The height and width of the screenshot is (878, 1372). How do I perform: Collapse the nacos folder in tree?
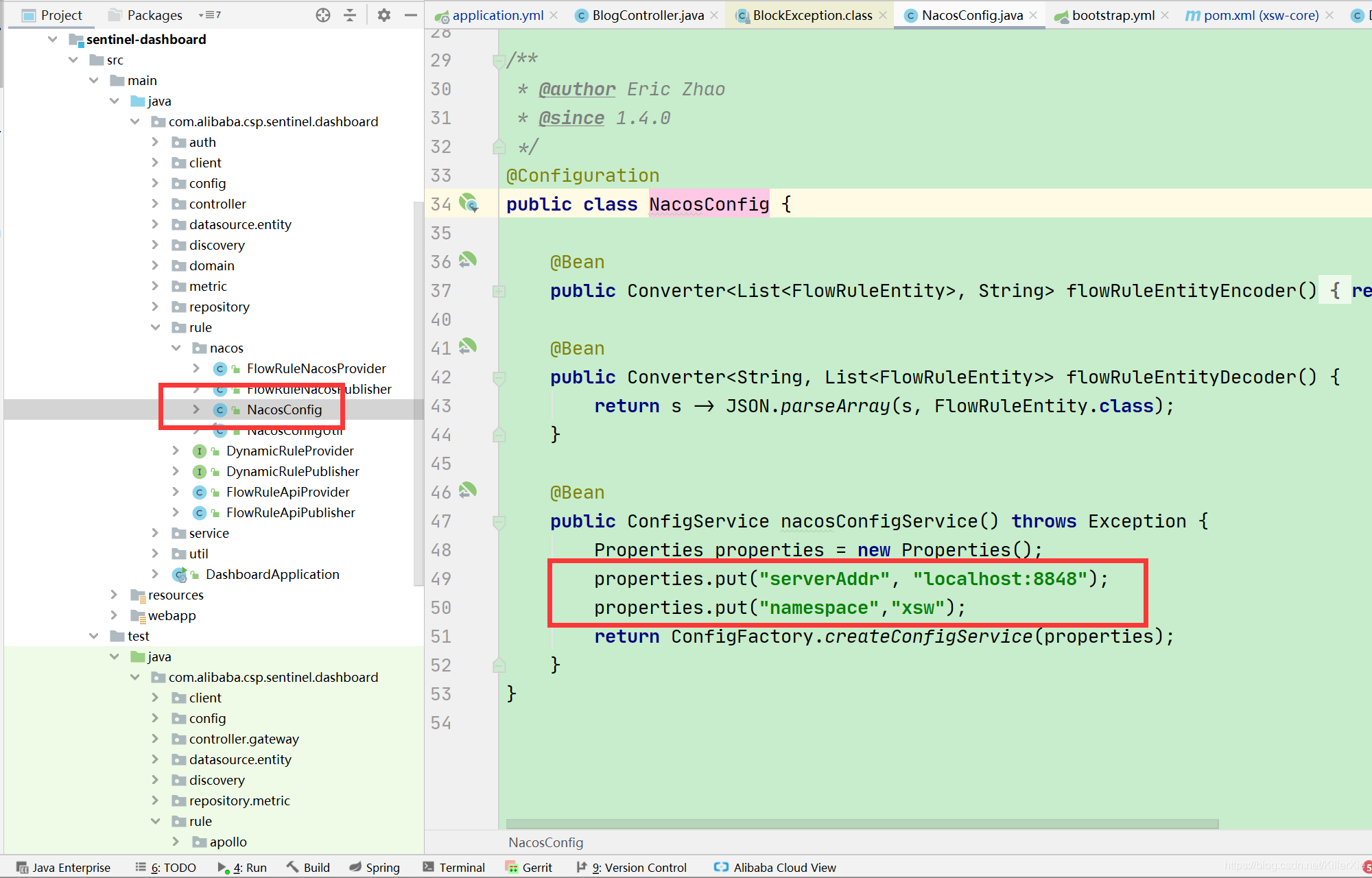176,348
